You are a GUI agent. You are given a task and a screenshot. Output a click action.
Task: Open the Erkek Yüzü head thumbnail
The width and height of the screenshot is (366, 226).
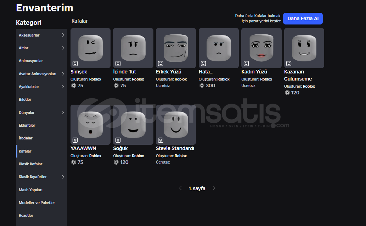click(x=176, y=48)
